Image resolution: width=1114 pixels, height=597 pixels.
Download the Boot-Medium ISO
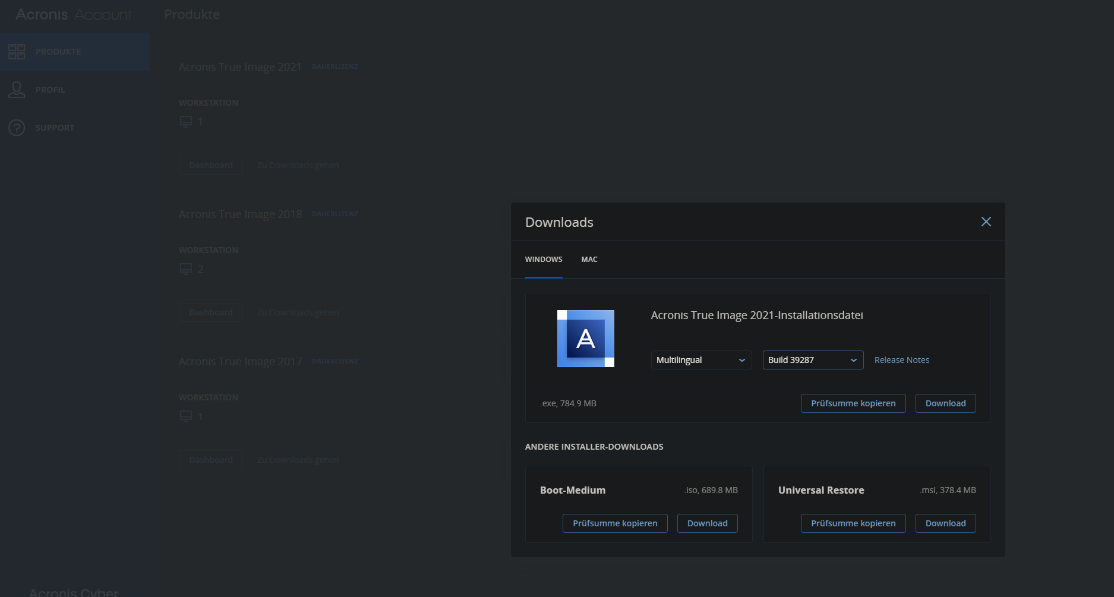point(707,523)
